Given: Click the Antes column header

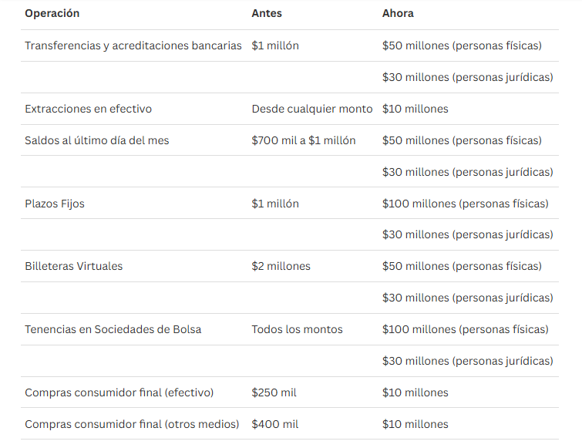Looking at the screenshot, I should [x=267, y=13].
